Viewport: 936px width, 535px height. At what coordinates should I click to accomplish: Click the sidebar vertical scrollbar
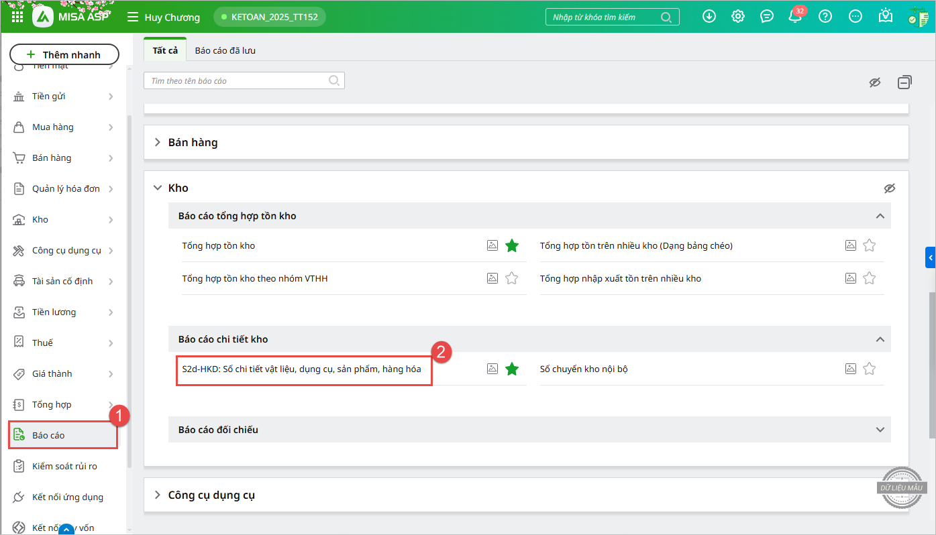tap(129, 288)
